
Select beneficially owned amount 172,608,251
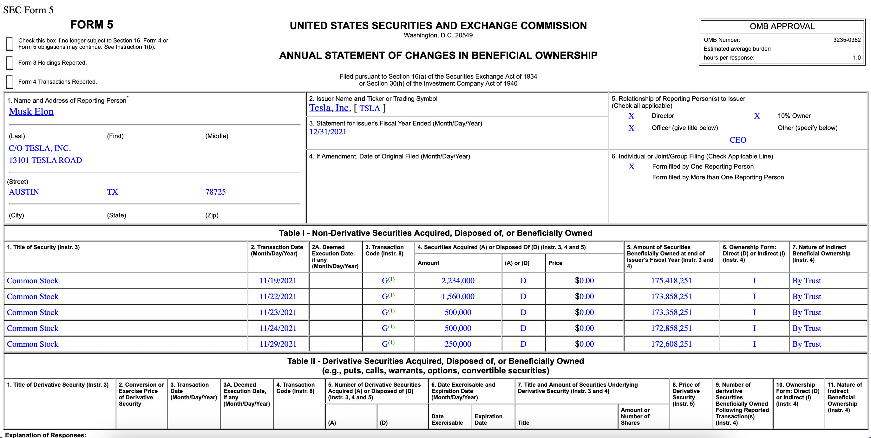pos(671,345)
